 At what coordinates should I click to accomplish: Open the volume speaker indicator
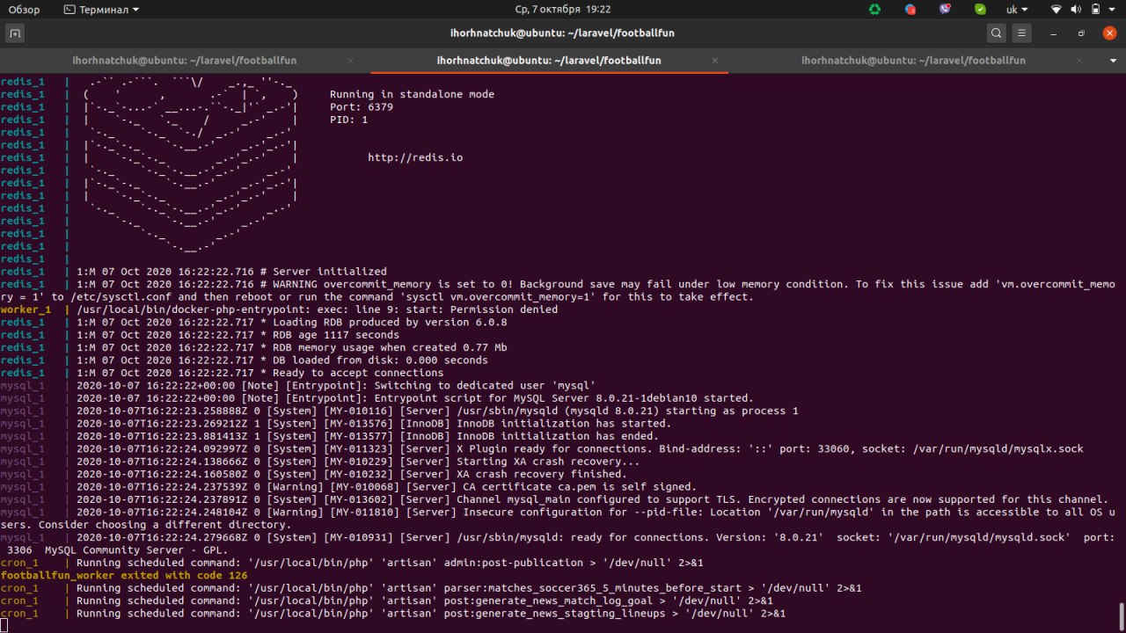coord(1077,10)
